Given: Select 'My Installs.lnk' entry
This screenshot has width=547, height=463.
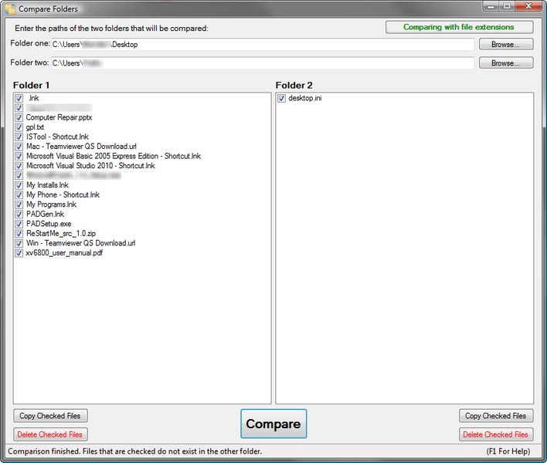Looking at the screenshot, I should [x=47, y=185].
